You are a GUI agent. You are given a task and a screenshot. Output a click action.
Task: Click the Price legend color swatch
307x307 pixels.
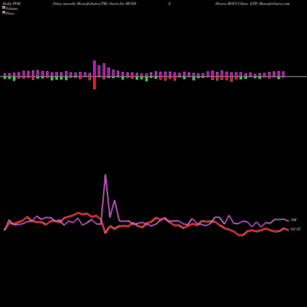pos(4,13)
